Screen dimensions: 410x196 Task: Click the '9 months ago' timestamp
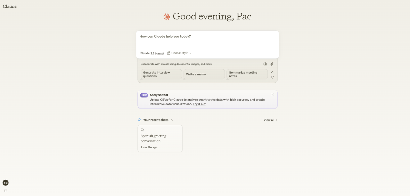pyautogui.click(x=149, y=147)
